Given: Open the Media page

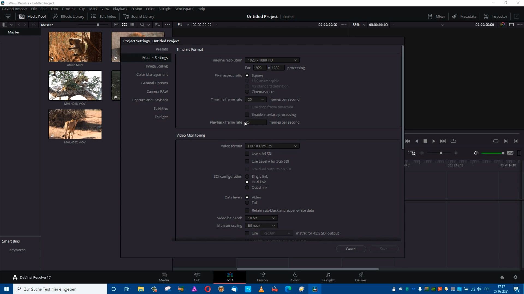Looking at the screenshot, I should coord(164,277).
